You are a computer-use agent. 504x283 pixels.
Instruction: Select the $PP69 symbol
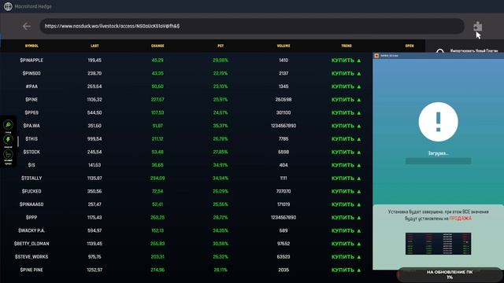[x=31, y=112]
